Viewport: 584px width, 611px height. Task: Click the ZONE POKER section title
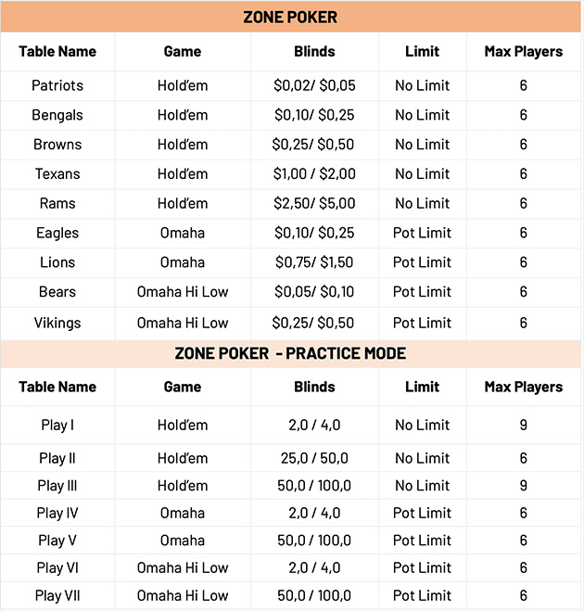(290, 17)
